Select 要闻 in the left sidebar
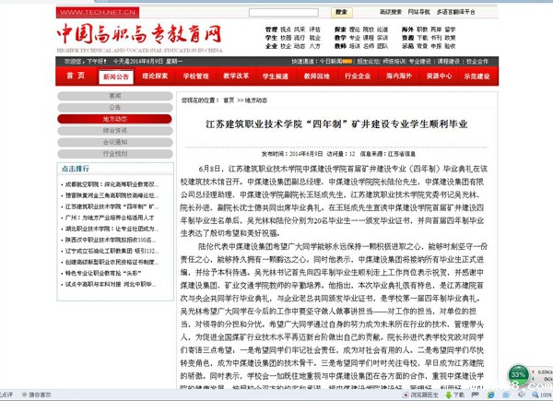The width and height of the screenshot is (553, 401). tap(115, 96)
